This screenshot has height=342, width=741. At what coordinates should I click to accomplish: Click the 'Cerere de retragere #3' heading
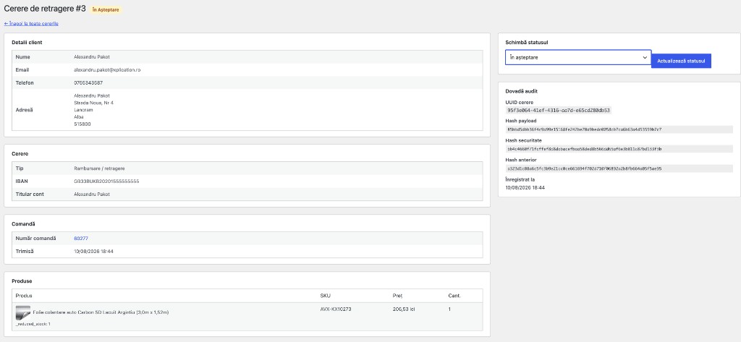pyautogui.click(x=45, y=9)
